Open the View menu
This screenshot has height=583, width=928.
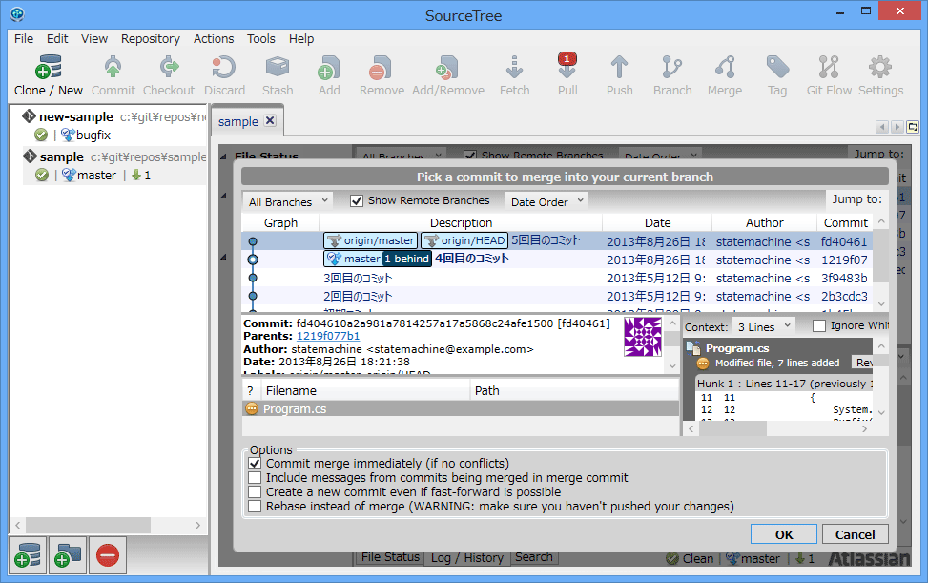coord(94,38)
